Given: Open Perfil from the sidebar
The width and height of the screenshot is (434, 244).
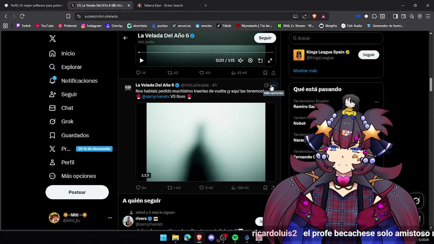Looking at the screenshot, I should [62, 162].
